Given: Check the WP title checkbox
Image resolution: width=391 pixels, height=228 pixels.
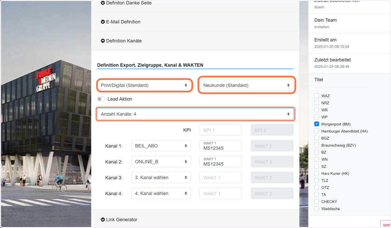Looking at the screenshot, I should click(x=317, y=117).
